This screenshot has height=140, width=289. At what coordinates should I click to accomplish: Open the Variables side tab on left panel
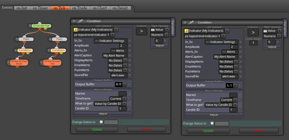tap(172, 27)
